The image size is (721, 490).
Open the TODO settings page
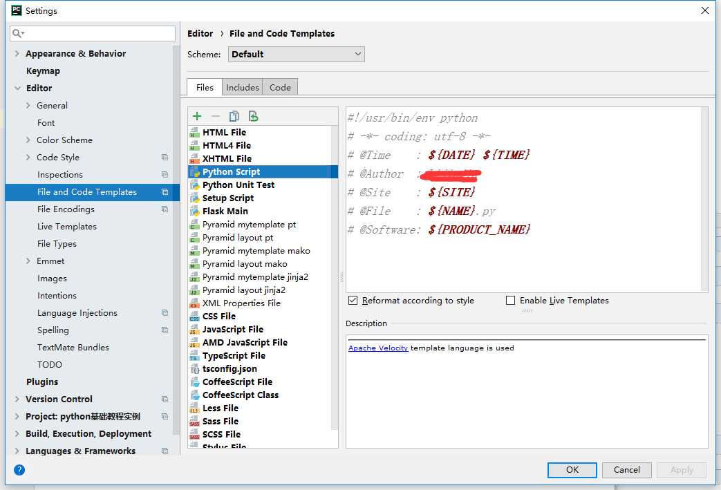[50, 364]
